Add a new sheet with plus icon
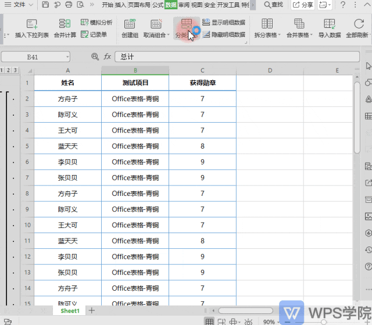Screen dimensions: 372x325 [x=92, y=310]
